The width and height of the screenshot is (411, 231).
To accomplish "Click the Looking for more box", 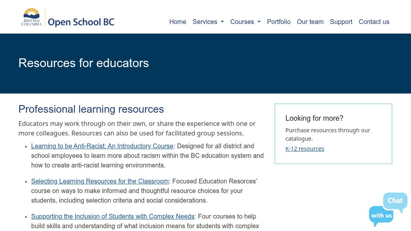I will (333, 133).
